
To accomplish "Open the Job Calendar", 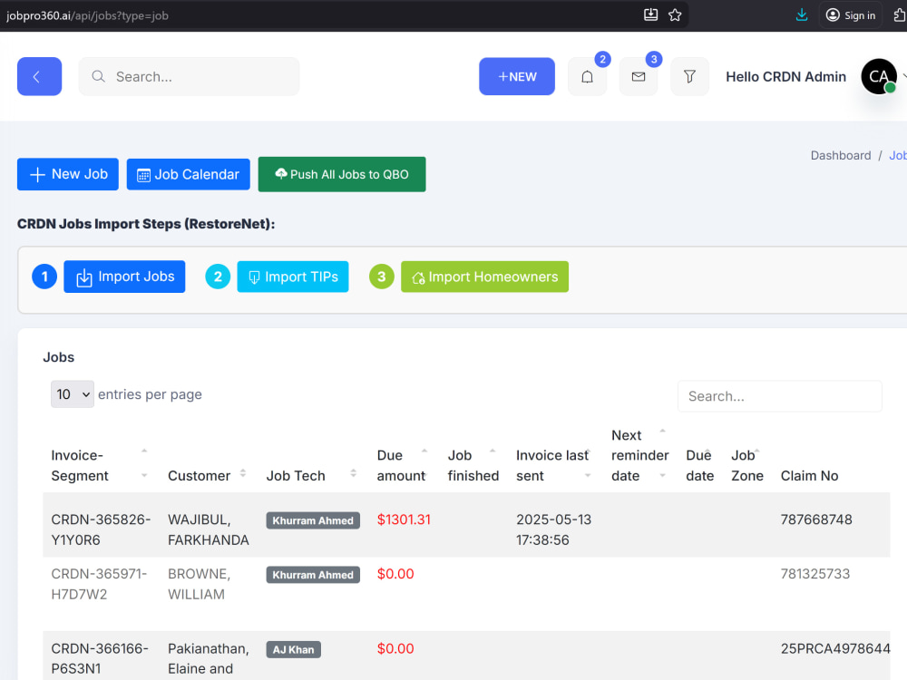I will pyautogui.click(x=188, y=174).
